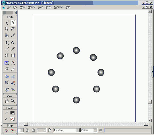Select the Text tool
Screen dimensions: 154x135
pos(13,43)
